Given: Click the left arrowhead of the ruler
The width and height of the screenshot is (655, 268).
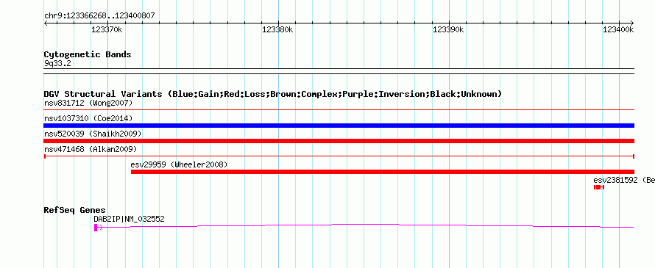Looking at the screenshot, I should 46,23.
